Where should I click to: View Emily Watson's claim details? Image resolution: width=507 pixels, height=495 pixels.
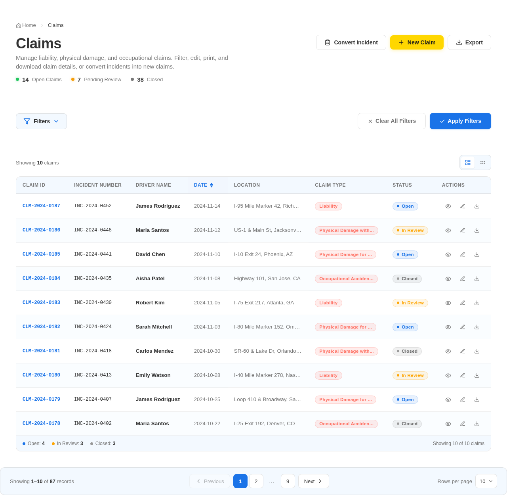(x=448, y=375)
